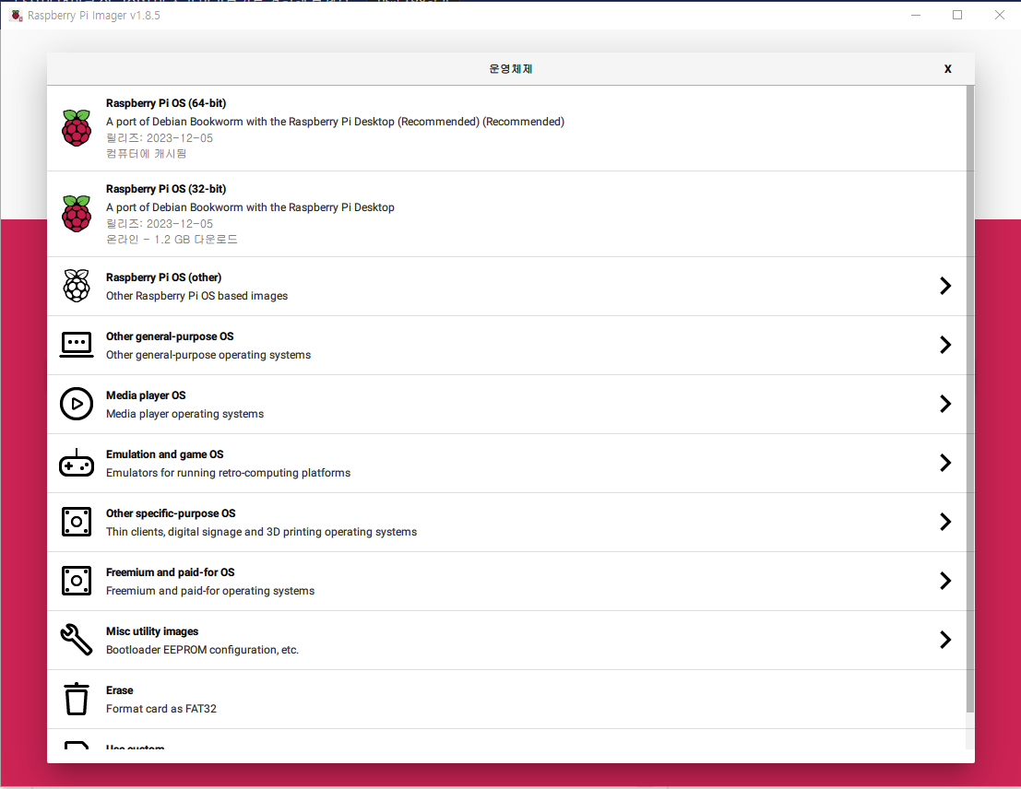Click '온라인 - 1.2 GB 다운로드' download size text
The image size is (1021, 789).
172,240
